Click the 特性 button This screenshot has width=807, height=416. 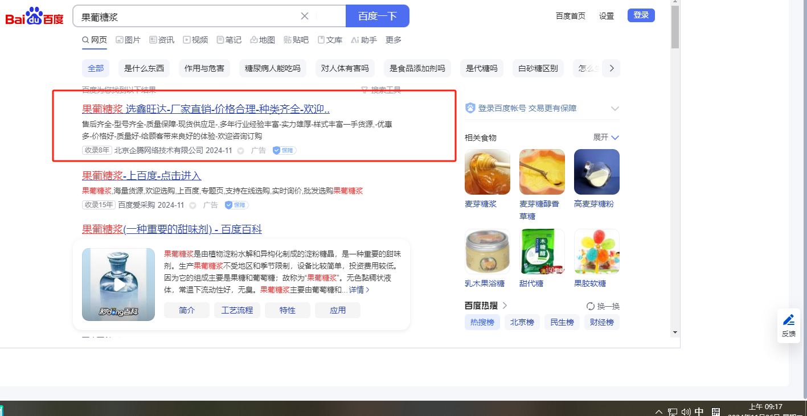click(x=288, y=310)
